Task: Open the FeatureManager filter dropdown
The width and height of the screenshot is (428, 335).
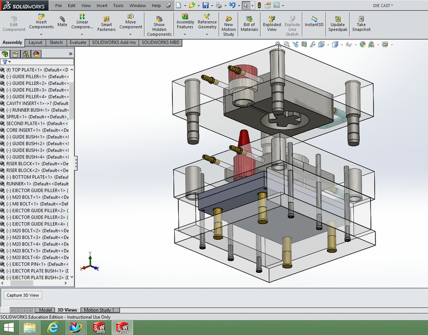Action: 9,61
